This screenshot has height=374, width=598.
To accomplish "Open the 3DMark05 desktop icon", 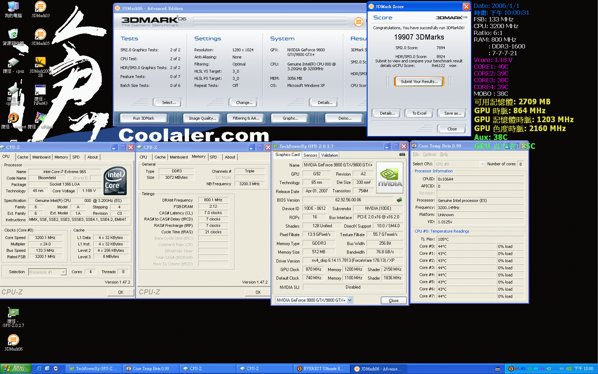I will click(x=40, y=37).
